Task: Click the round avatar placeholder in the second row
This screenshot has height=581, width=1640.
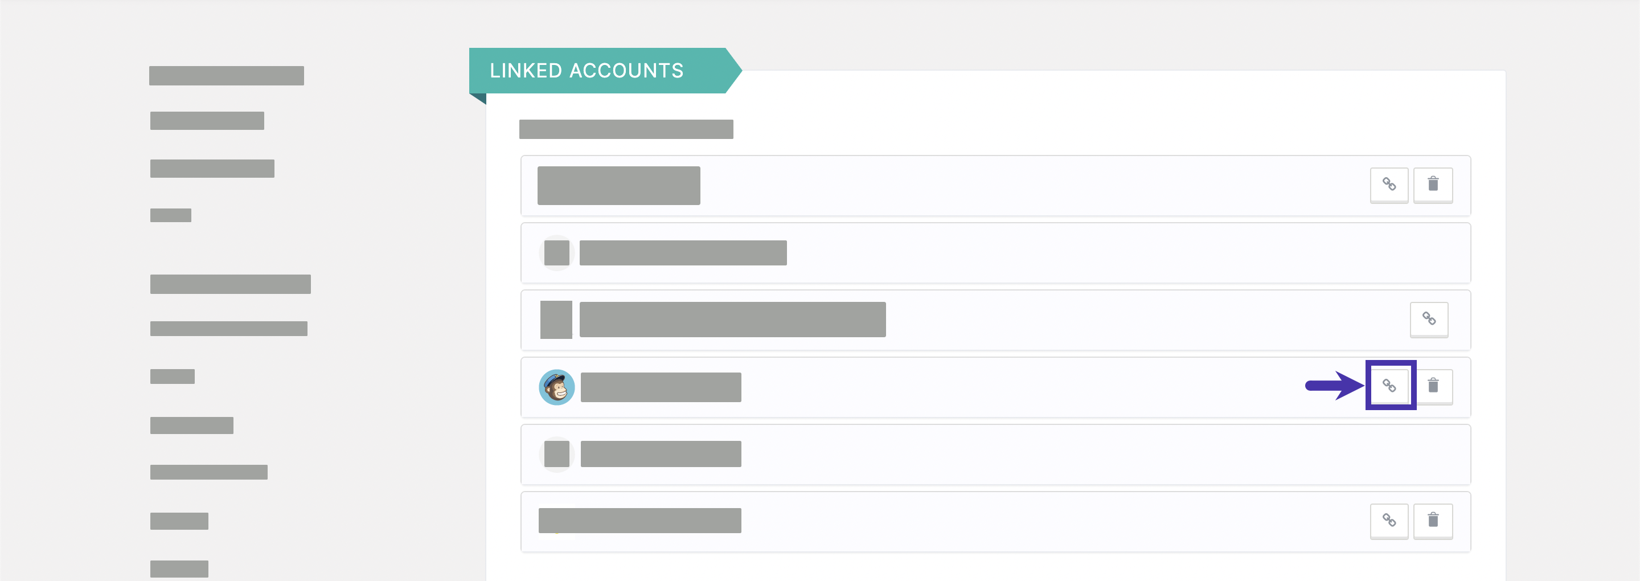Action: pyautogui.click(x=557, y=253)
